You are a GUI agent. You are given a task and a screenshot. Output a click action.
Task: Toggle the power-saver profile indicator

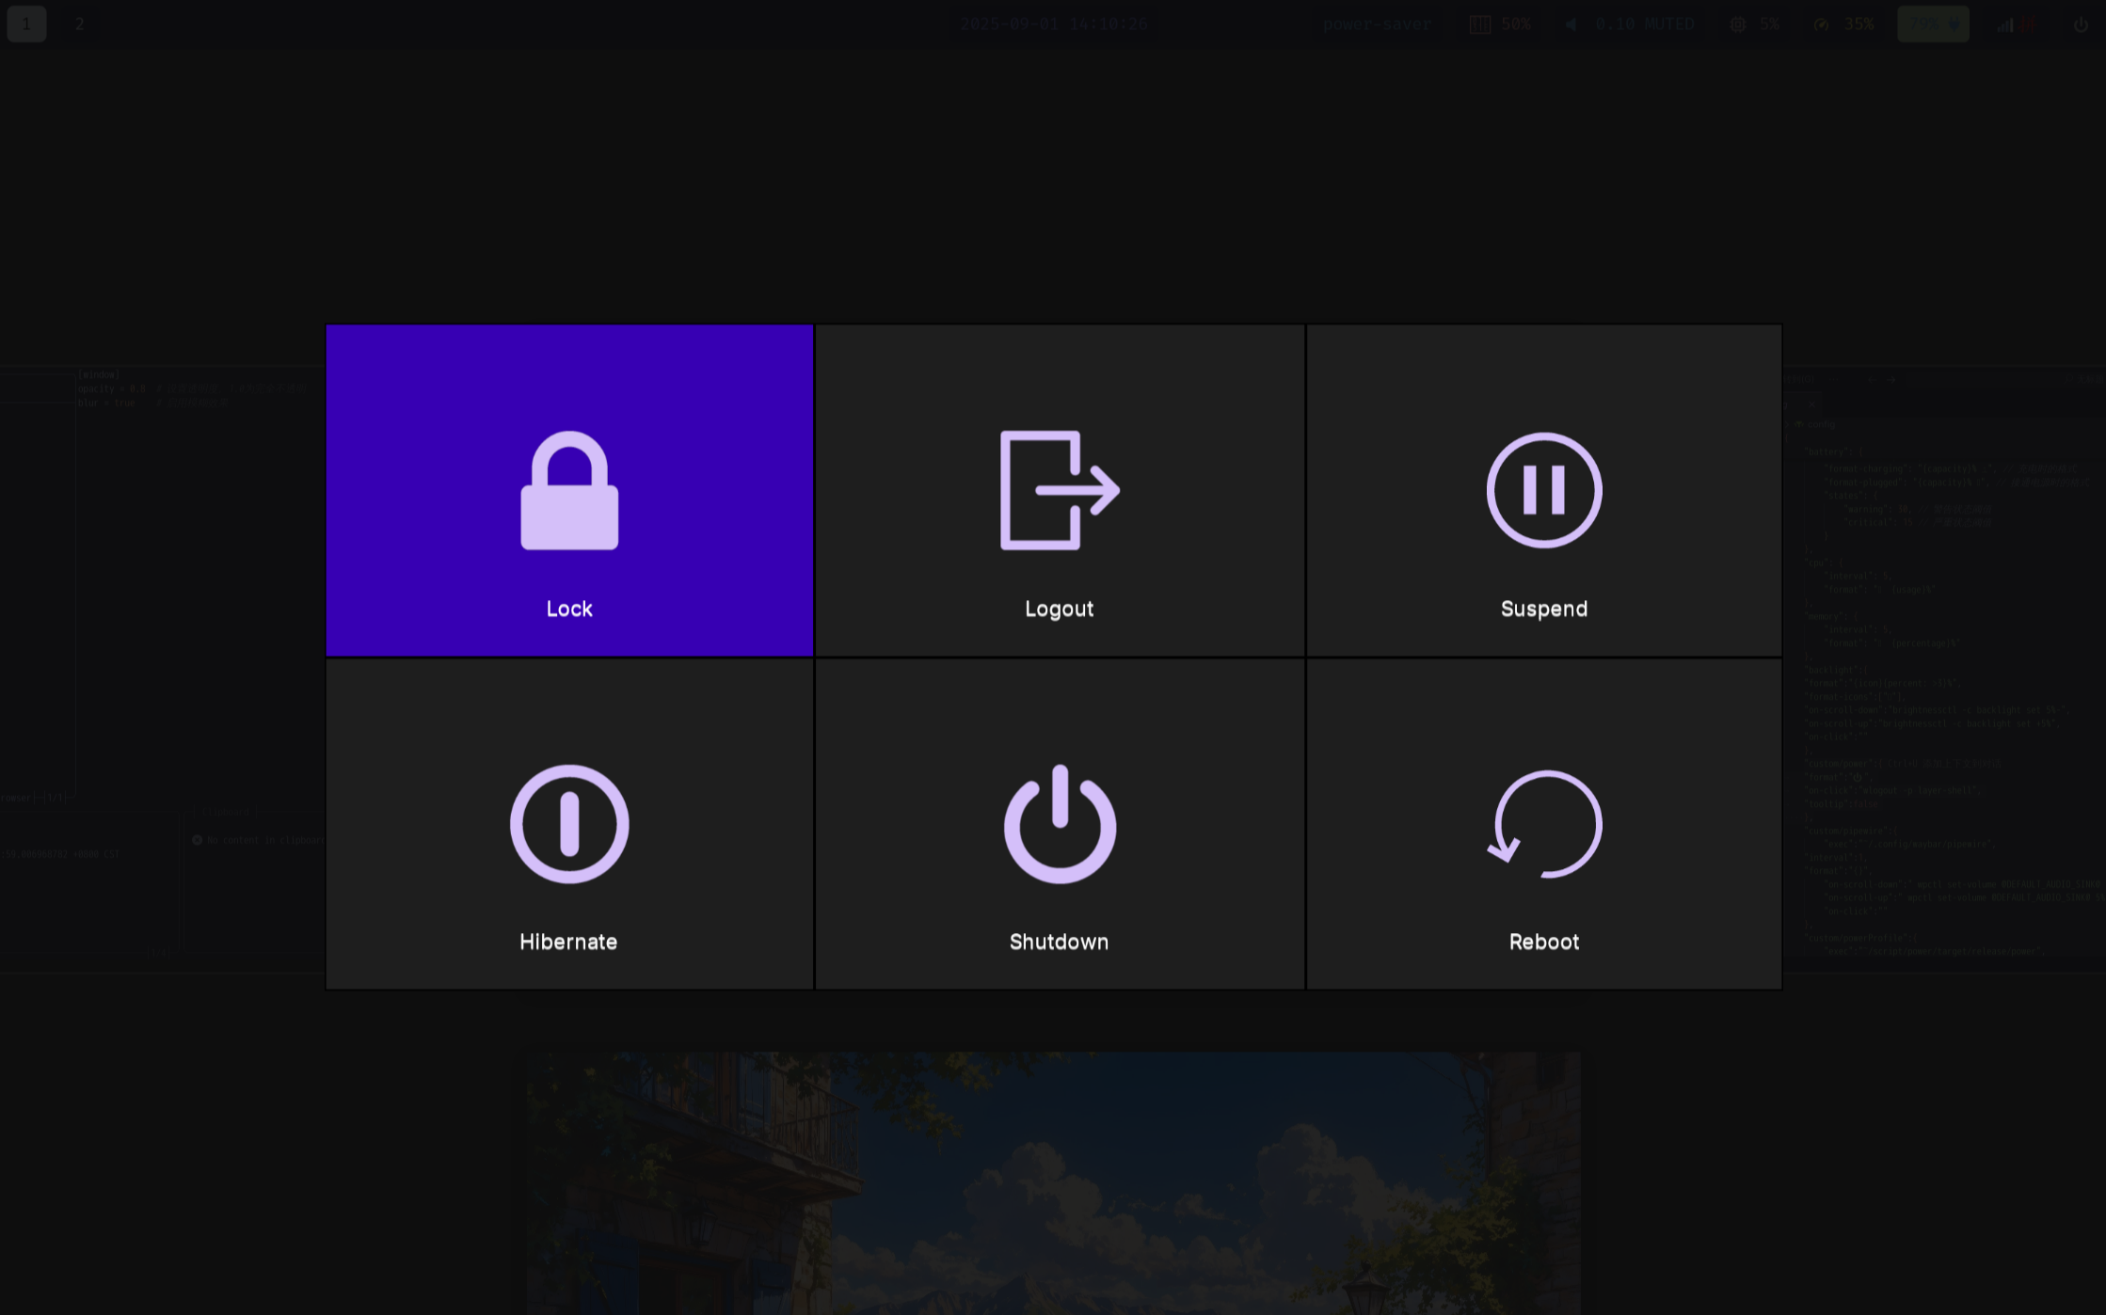pyautogui.click(x=1376, y=24)
